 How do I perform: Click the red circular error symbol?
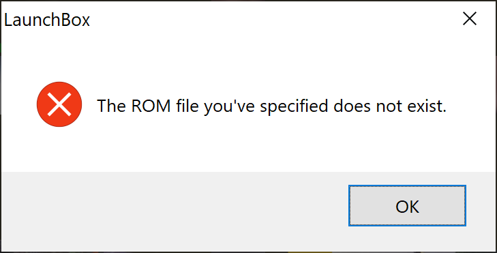coord(59,104)
